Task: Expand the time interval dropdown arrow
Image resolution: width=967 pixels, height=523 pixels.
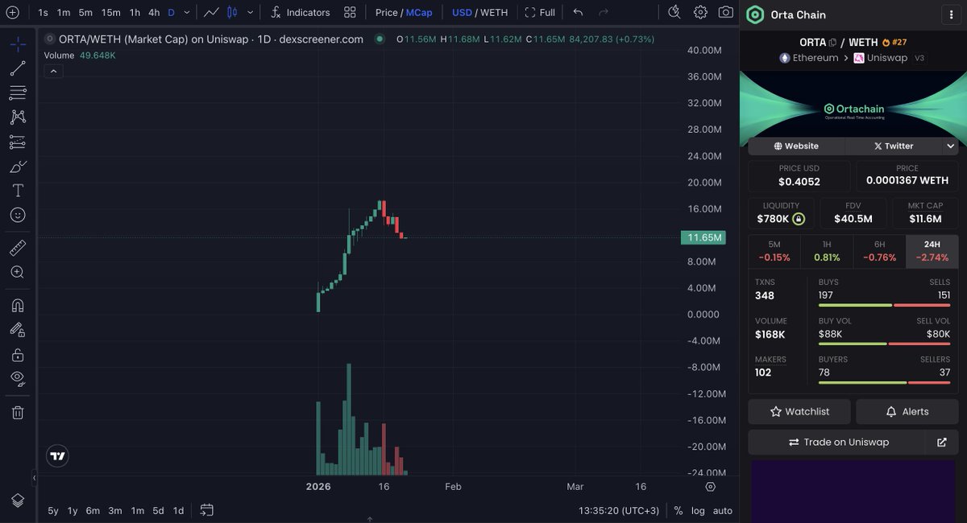Action: point(187,12)
